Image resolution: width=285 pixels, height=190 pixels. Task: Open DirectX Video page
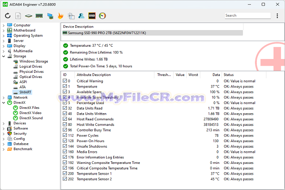pyautogui.click(x=30, y=113)
